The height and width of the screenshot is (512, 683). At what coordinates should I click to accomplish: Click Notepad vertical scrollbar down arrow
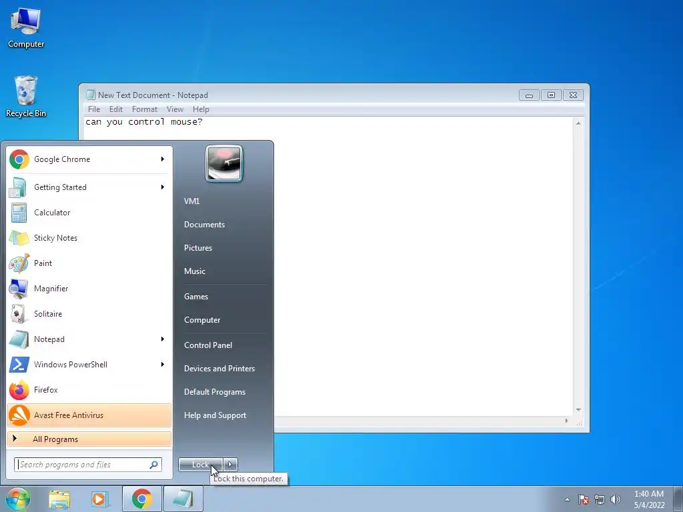[x=578, y=410]
